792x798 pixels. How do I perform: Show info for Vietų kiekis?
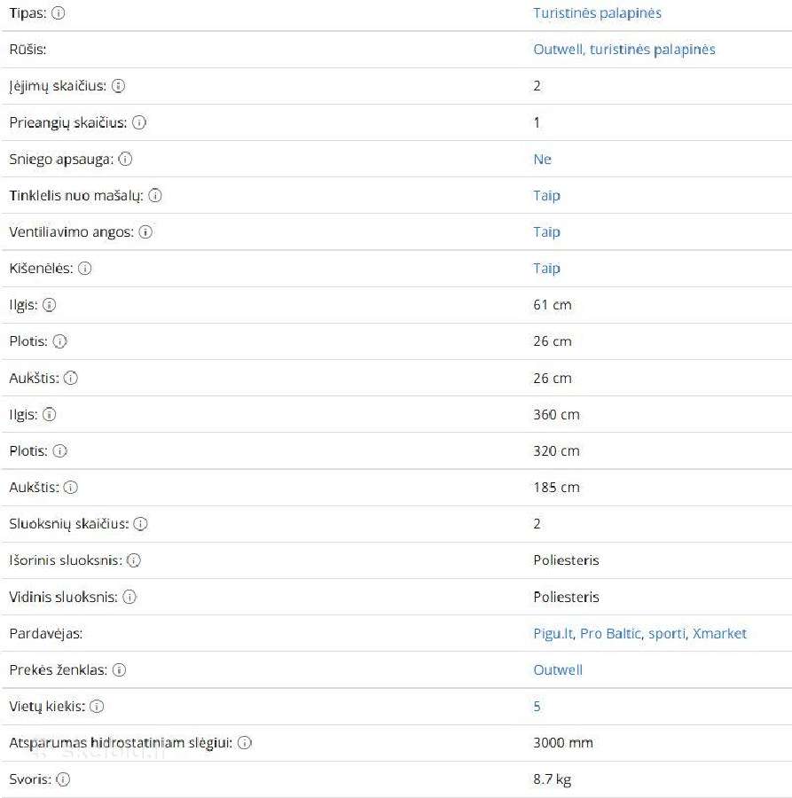point(97,707)
